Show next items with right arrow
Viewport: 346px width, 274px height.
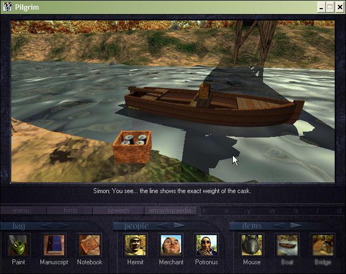coord(296,225)
